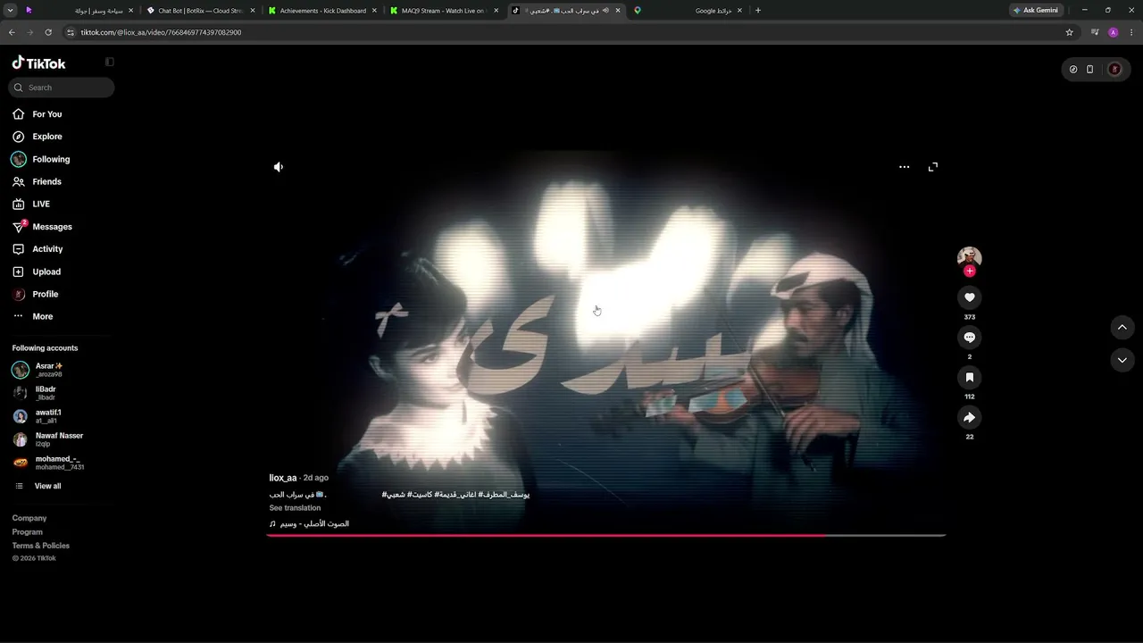Open the Ask Gemini button
The width and height of the screenshot is (1143, 643).
[x=1036, y=11]
